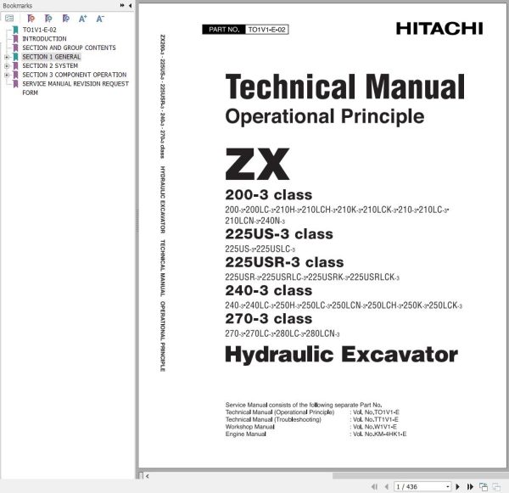Viewport: 509px width, 493px height.
Task: Click the 225US-3 class heading
Action: point(279,234)
